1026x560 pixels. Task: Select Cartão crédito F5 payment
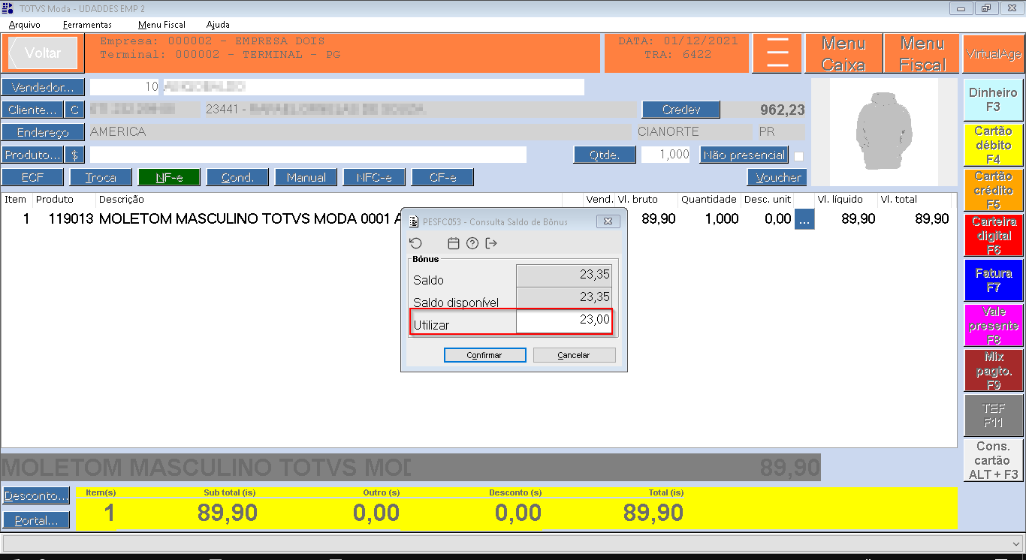(x=994, y=190)
